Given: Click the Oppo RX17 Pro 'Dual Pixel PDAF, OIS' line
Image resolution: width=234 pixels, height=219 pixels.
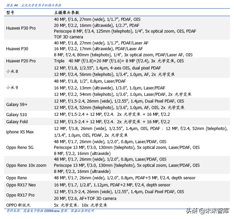Looking at the screenshot, I should tap(119, 192).
